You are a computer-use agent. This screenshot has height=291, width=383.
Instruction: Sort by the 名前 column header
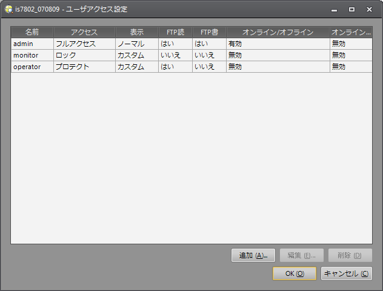(x=32, y=32)
